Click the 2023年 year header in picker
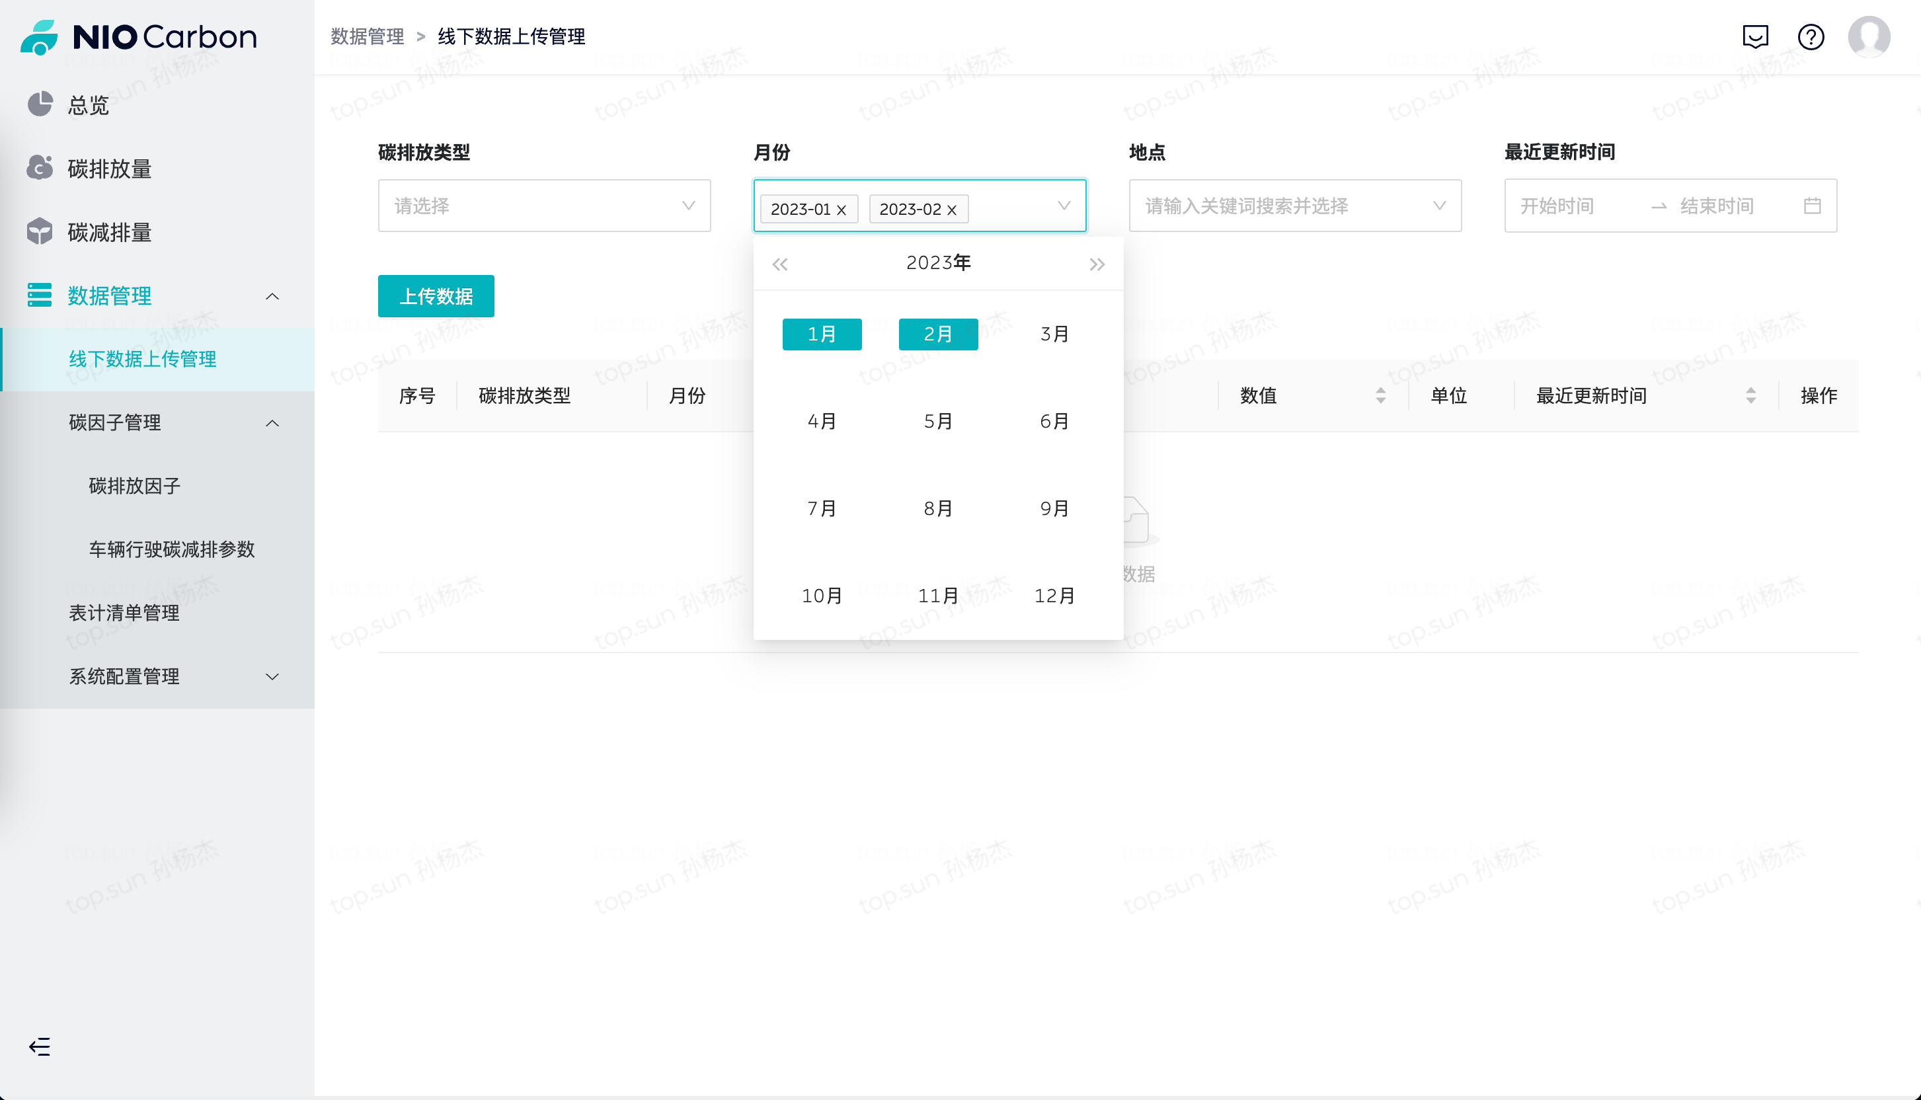 click(938, 263)
